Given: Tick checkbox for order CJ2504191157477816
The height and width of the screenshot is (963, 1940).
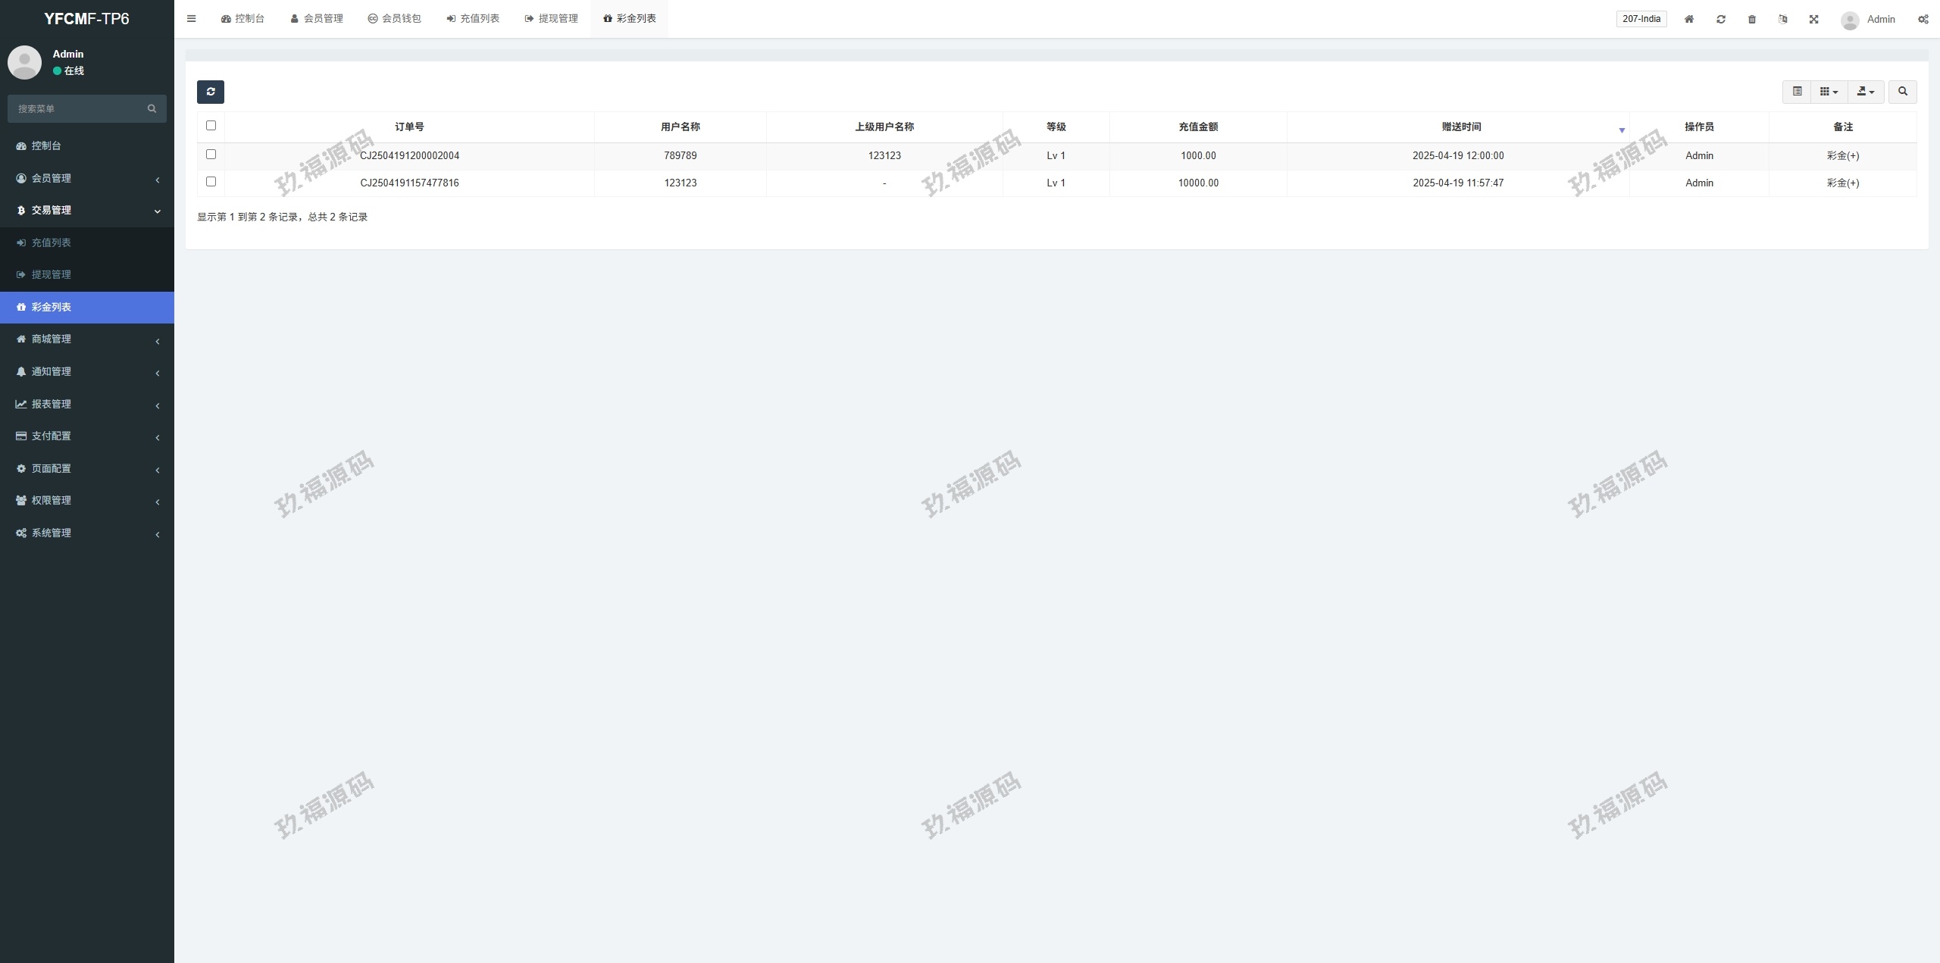Looking at the screenshot, I should 211,182.
